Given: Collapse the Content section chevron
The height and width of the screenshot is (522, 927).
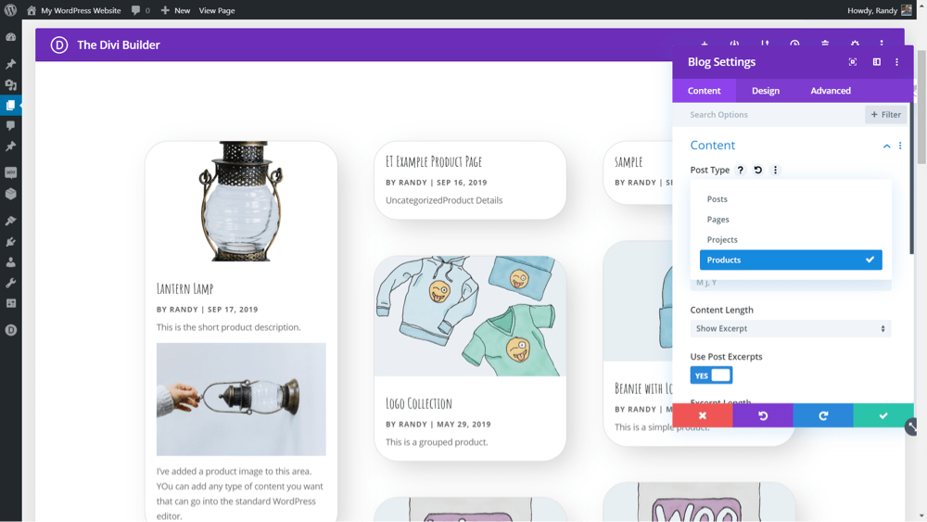Looking at the screenshot, I should pyautogui.click(x=887, y=146).
